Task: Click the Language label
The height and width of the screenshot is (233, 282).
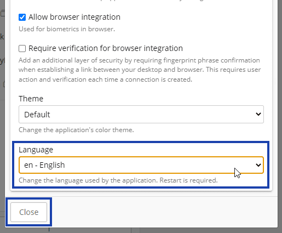Action: [x=36, y=150]
